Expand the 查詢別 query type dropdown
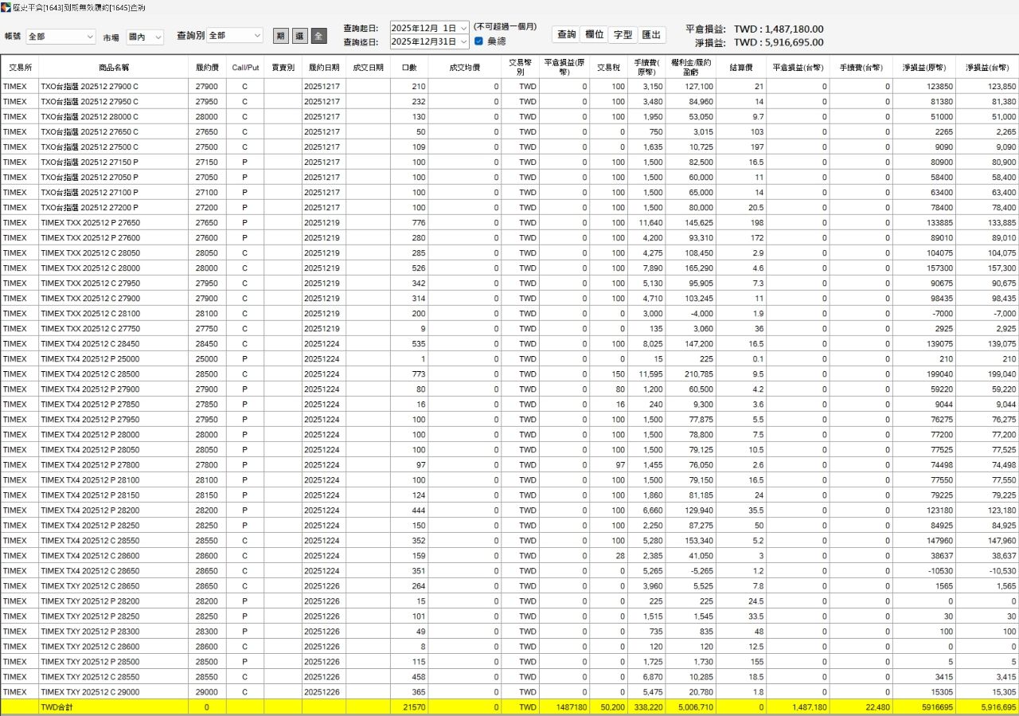The width and height of the screenshot is (1019, 716). (x=234, y=36)
